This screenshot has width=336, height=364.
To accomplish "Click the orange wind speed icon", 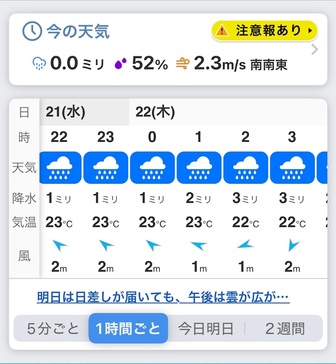I will (182, 64).
